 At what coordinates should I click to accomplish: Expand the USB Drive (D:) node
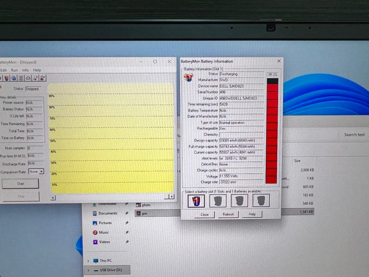click(88, 270)
